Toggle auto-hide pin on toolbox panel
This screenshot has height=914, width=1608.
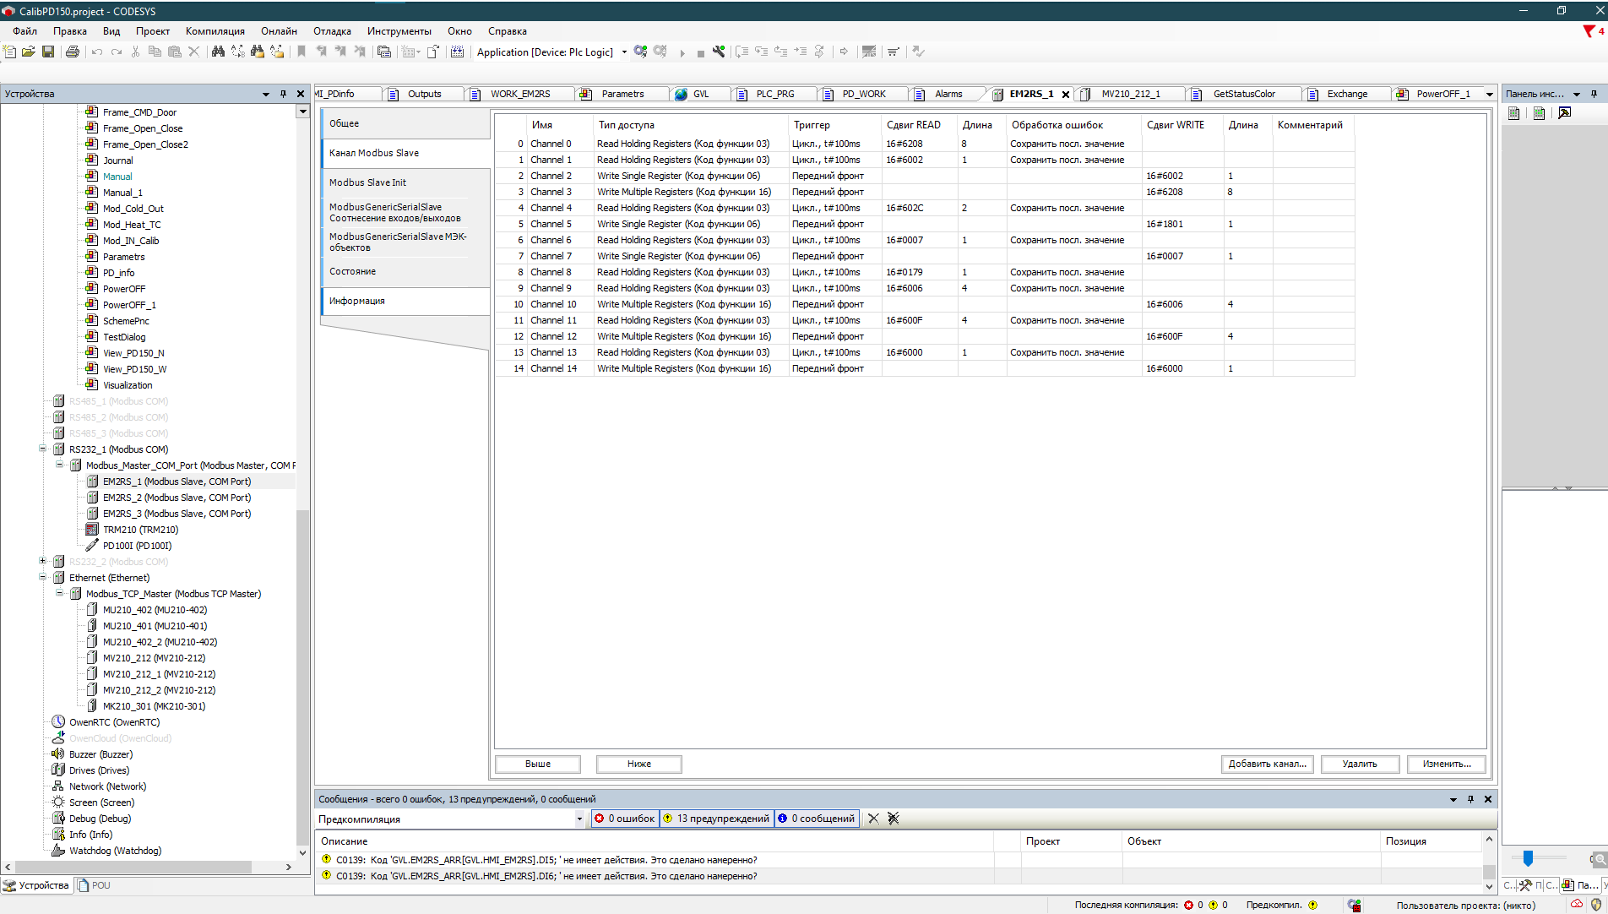coord(1594,94)
